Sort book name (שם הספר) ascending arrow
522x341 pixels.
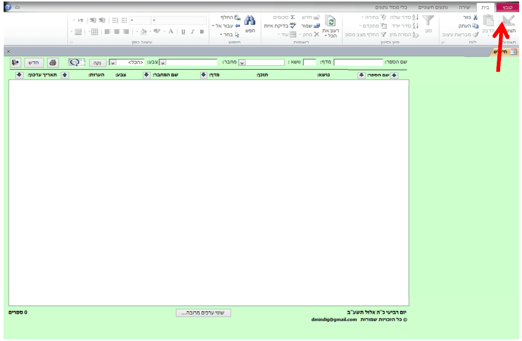[x=394, y=75]
